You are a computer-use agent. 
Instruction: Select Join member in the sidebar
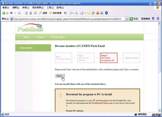(x=33, y=48)
